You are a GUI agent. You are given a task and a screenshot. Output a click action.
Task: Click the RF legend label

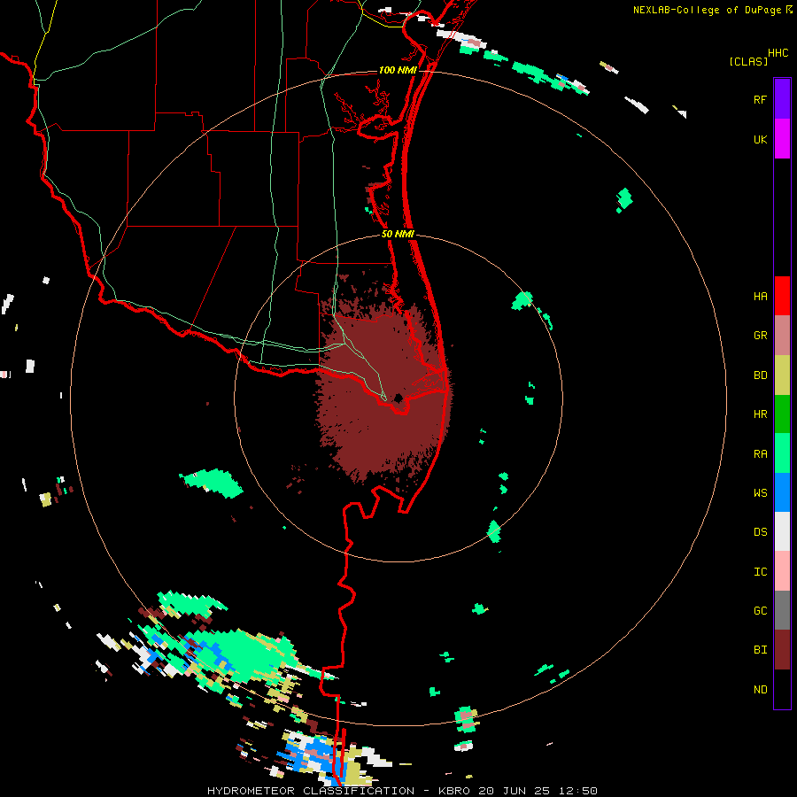pyautogui.click(x=760, y=99)
